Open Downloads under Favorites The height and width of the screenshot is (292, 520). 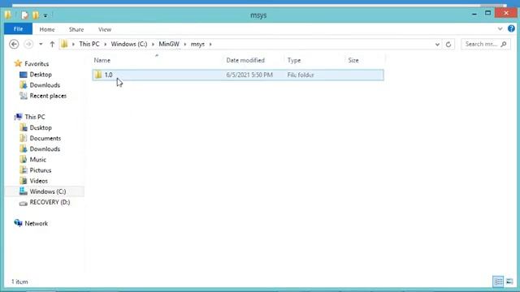coord(45,85)
